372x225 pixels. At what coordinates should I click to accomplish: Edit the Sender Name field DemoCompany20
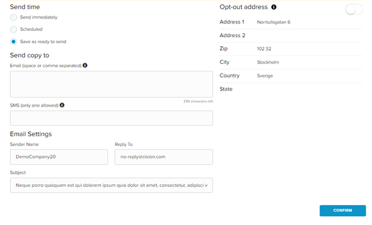point(59,157)
